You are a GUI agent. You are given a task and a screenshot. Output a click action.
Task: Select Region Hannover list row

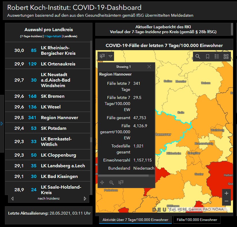[x=48, y=117]
